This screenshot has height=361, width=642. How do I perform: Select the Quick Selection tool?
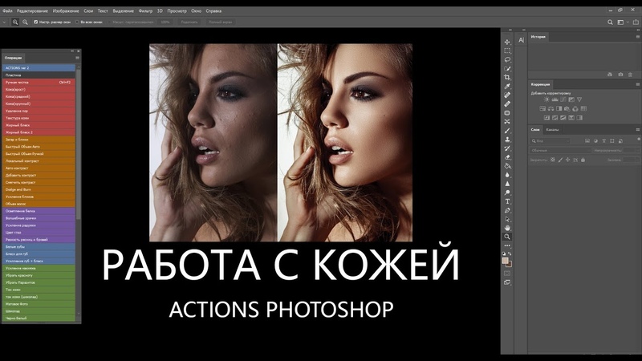507,69
